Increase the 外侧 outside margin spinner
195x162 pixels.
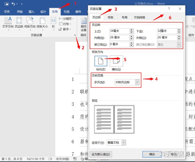click(x=179, y=37)
